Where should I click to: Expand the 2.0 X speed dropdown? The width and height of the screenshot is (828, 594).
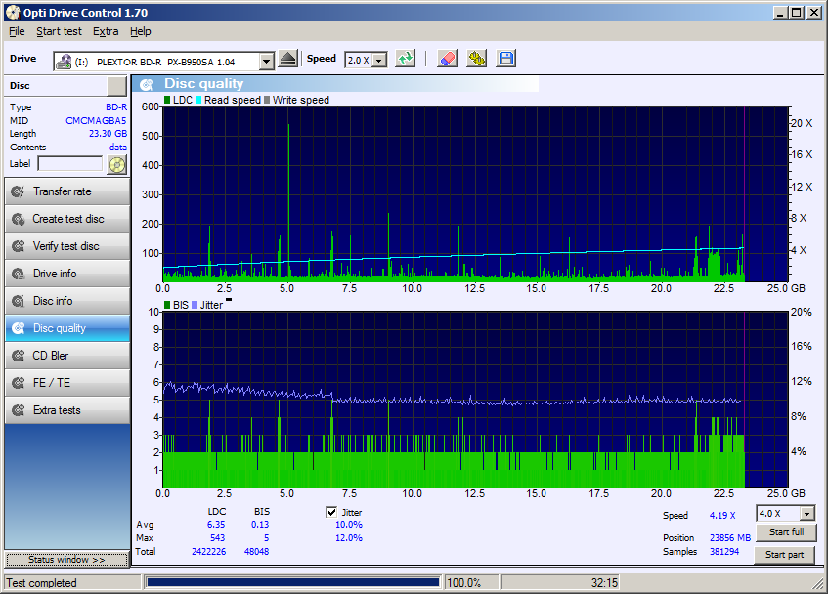tap(379, 61)
